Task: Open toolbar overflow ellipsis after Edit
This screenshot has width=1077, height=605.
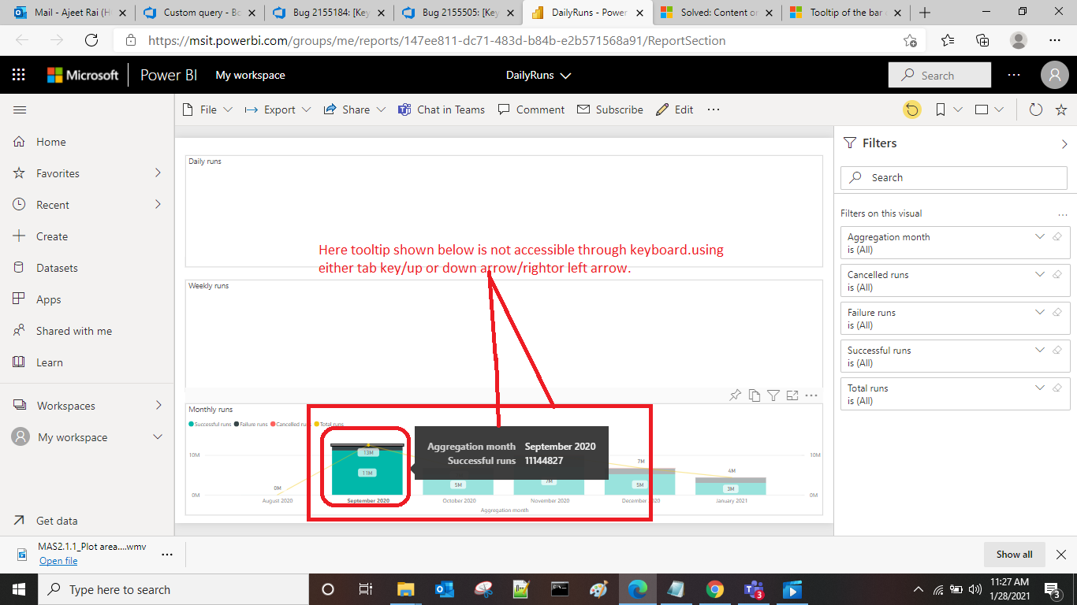Action: coord(714,109)
